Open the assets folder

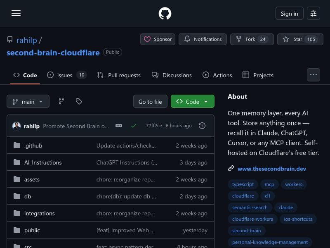point(32,179)
